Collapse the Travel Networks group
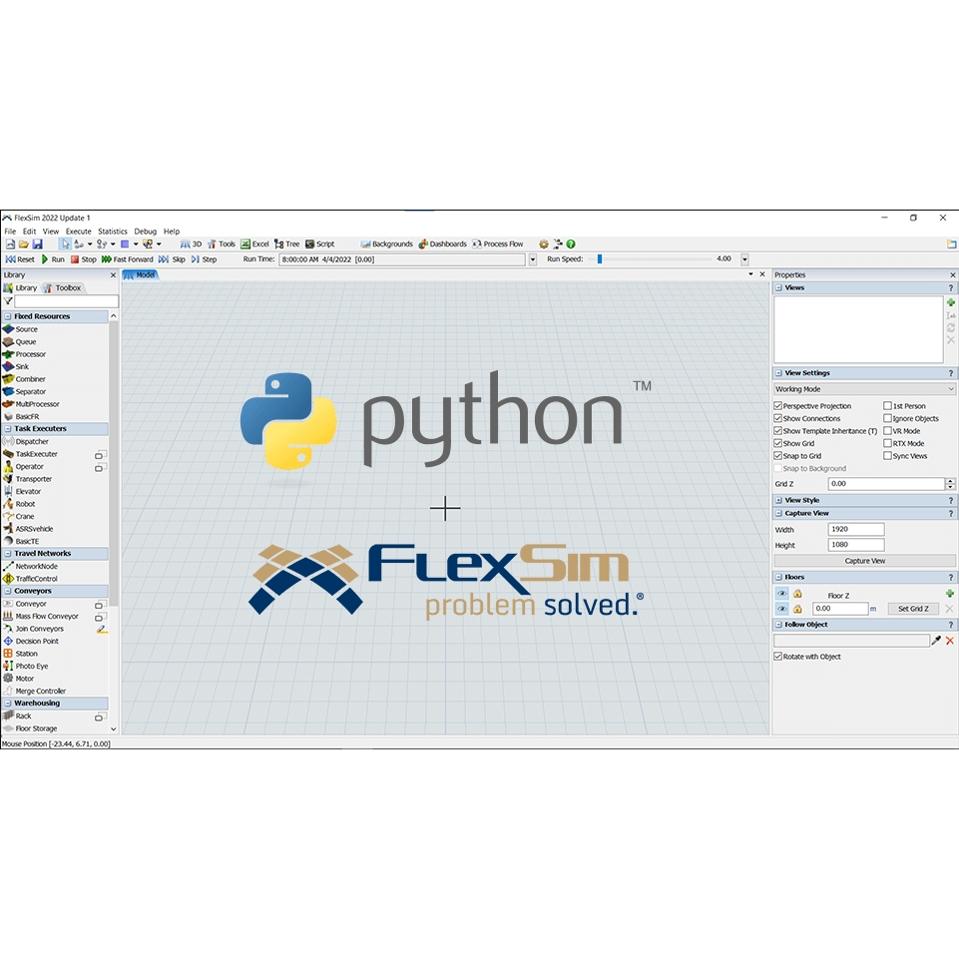The image size is (959, 959). pyautogui.click(x=8, y=554)
